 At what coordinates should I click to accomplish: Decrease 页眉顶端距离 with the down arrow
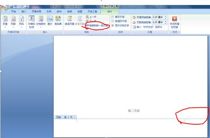click(x=166, y=18)
